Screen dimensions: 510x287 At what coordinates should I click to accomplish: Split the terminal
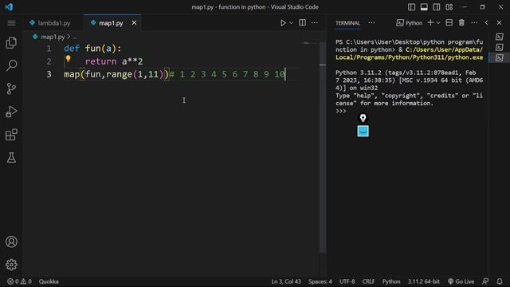pyautogui.click(x=449, y=23)
